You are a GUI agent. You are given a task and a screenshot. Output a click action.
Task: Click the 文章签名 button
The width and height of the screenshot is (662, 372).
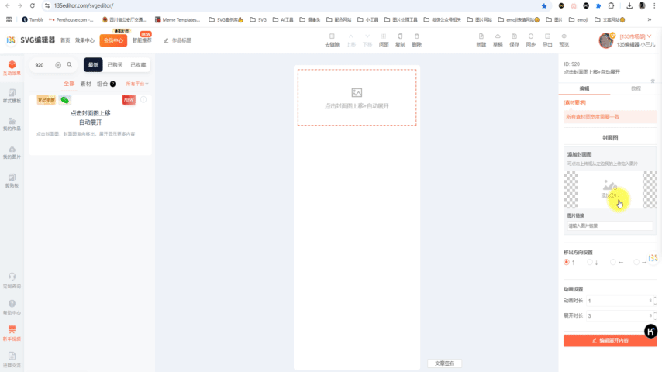[445, 363]
